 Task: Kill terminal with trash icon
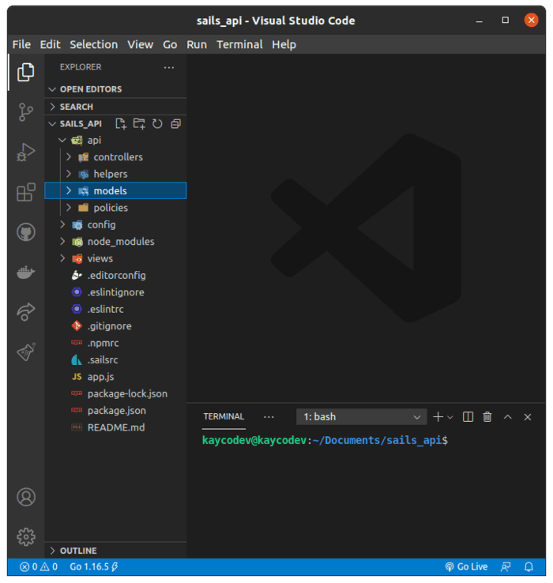coord(487,417)
